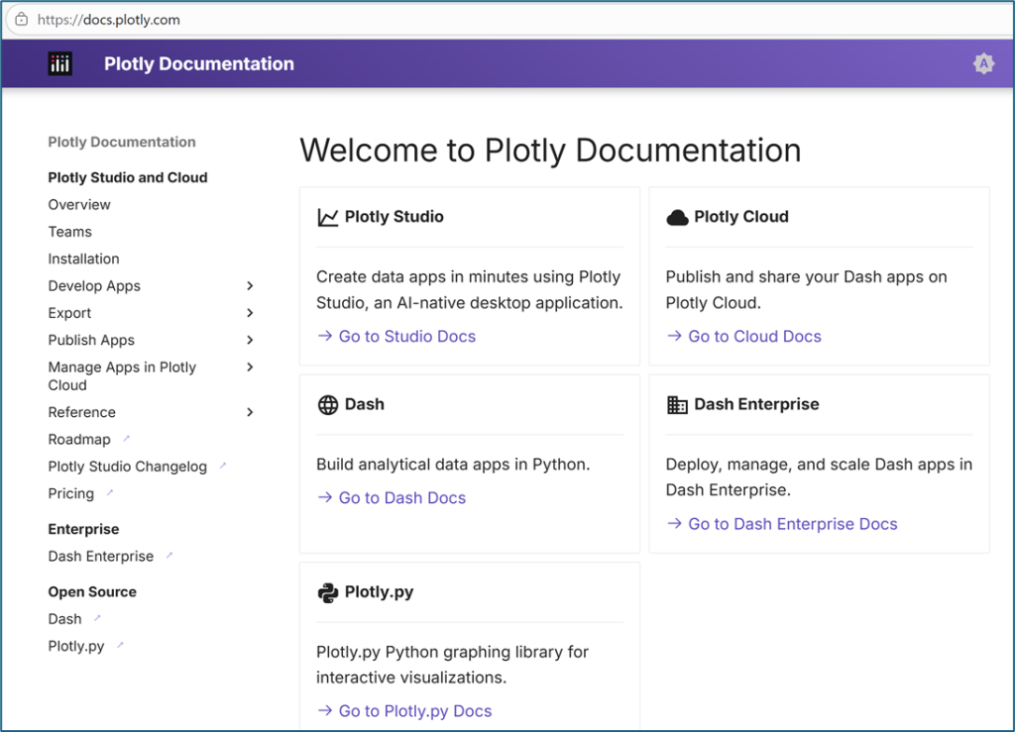Open Plotly Studio Changelog in sidebar
The image size is (1015, 732).
[x=128, y=467]
